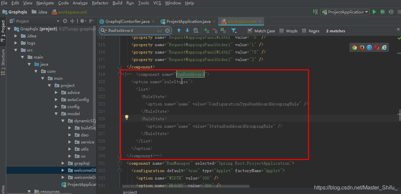Screen dimensions: 401x194
Task: Fold RunManager component at line 331
Action: 119,163
